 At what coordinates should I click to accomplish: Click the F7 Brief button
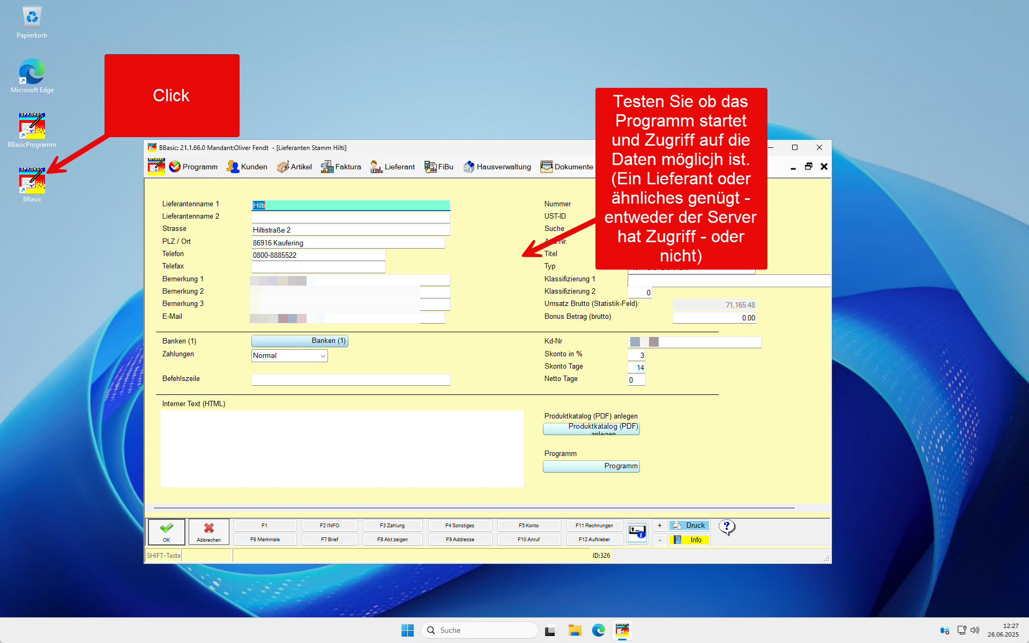tap(330, 539)
